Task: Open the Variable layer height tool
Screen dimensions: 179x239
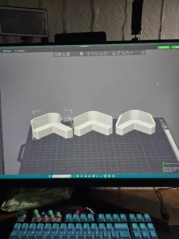Action: click(x=81, y=54)
